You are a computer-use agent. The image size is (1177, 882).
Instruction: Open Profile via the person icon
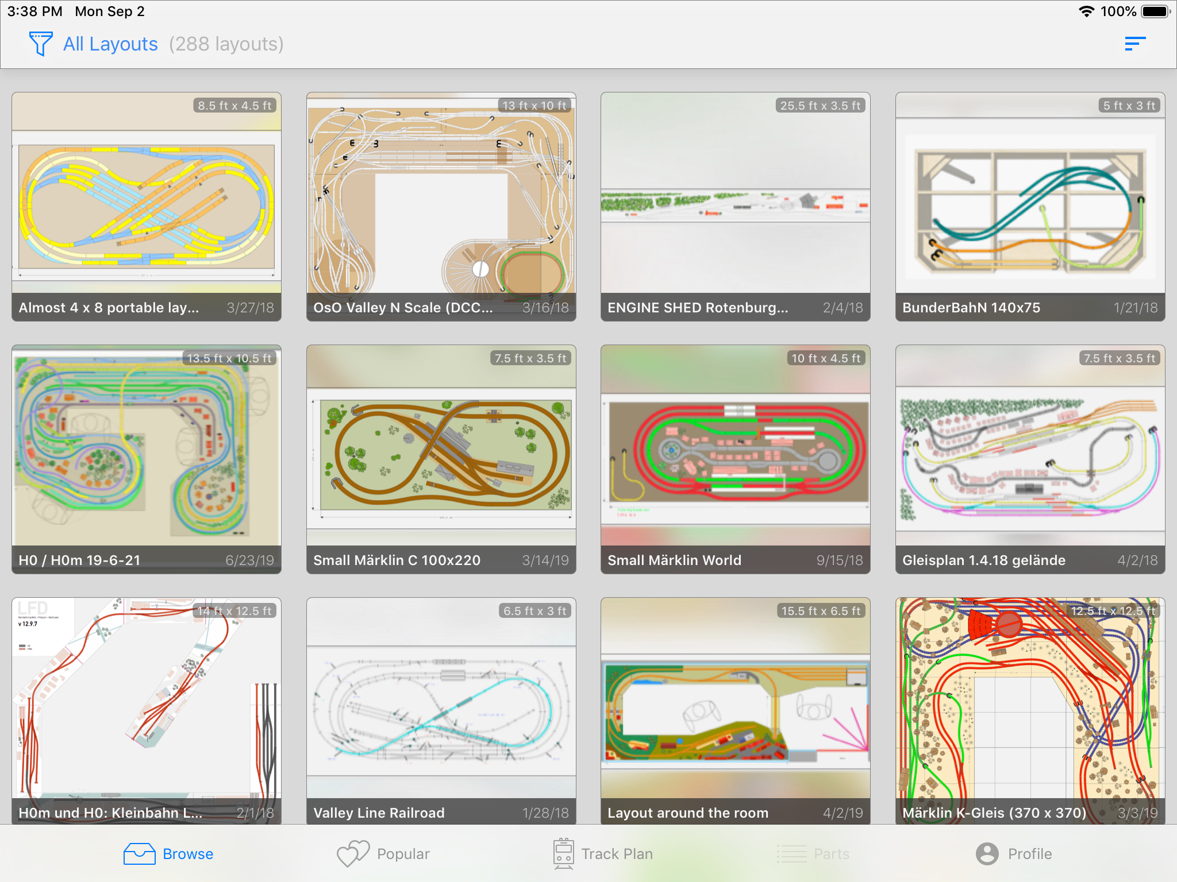(x=987, y=853)
